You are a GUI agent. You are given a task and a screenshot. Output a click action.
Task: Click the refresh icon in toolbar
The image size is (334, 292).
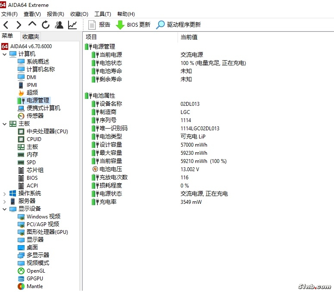(46, 25)
